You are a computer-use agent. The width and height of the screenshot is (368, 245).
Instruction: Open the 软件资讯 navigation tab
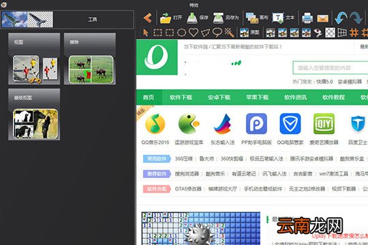pos(296,97)
